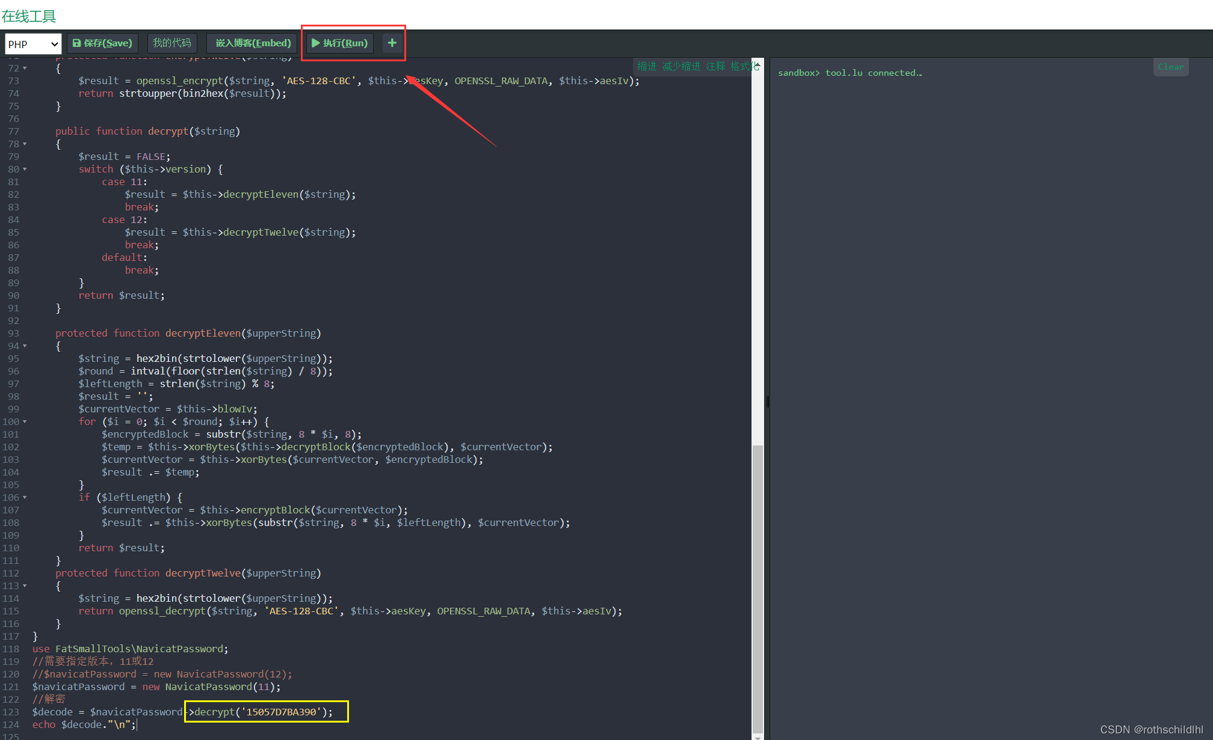Click 'default:' on line 87

tap(125, 257)
